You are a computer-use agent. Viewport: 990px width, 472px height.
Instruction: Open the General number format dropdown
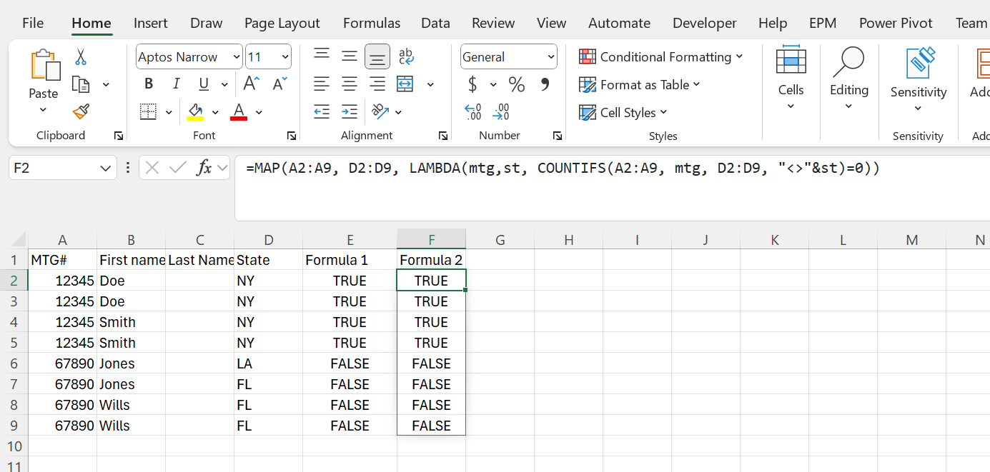pyautogui.click(x=550, y=57)
